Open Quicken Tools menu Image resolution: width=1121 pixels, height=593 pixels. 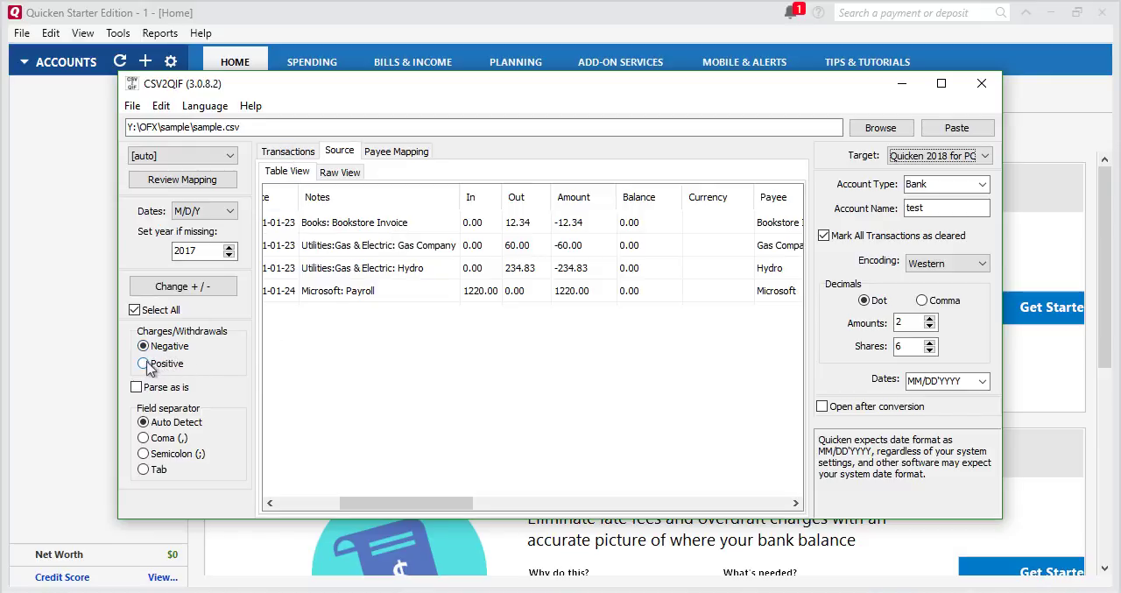[118, 33]
